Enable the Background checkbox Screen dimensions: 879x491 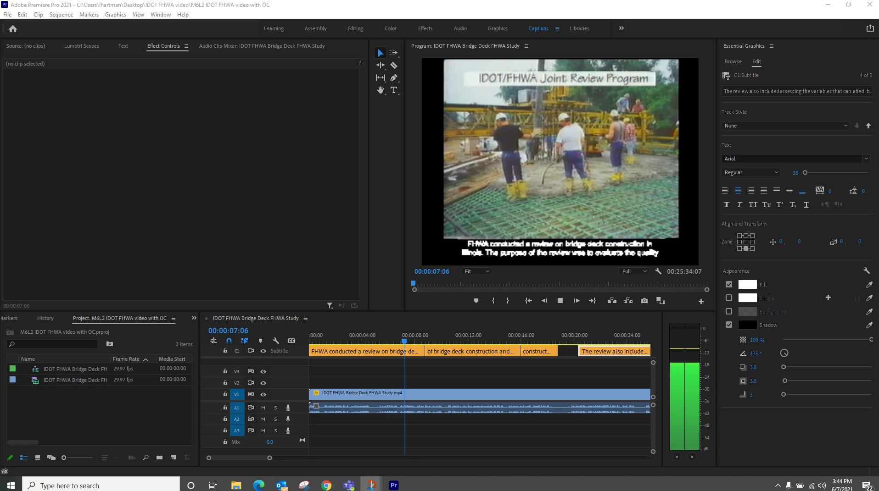729,312
